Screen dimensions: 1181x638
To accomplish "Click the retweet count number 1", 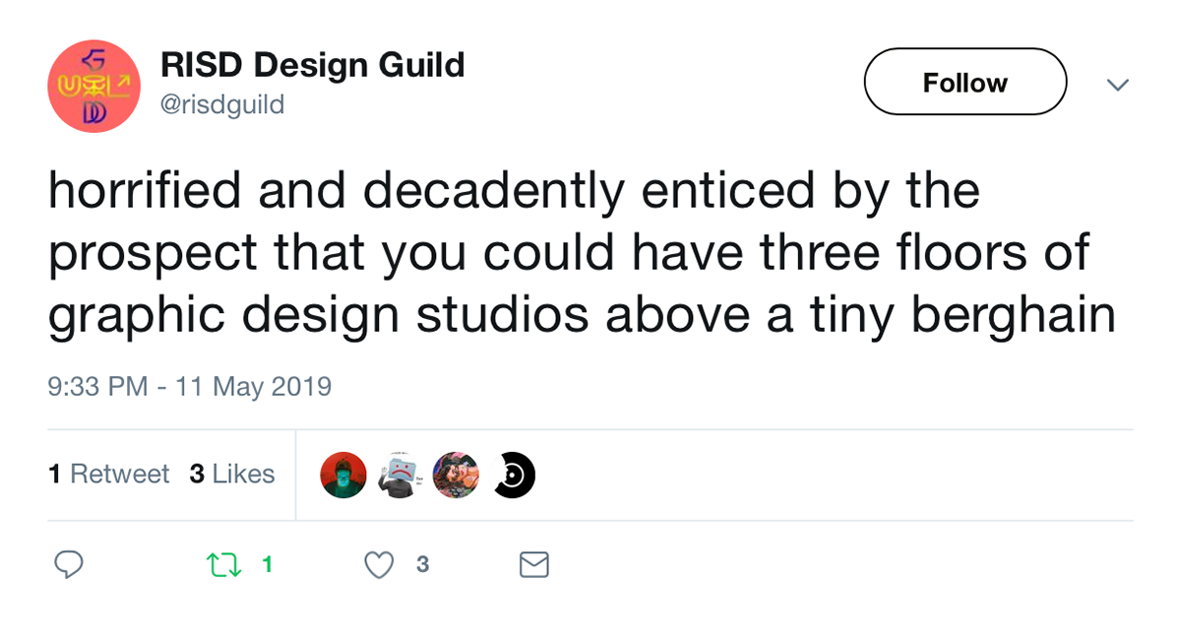I will point(267,564).
